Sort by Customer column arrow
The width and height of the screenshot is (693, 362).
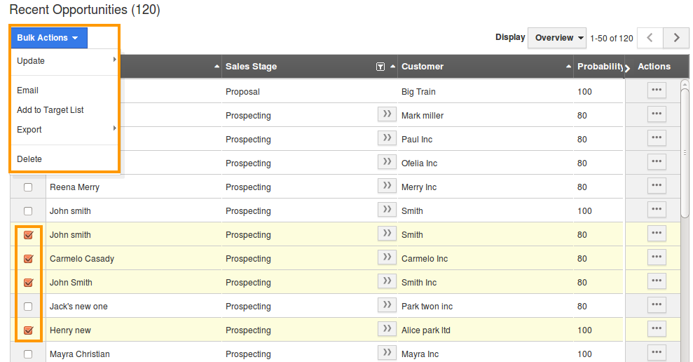pos(568,67)
